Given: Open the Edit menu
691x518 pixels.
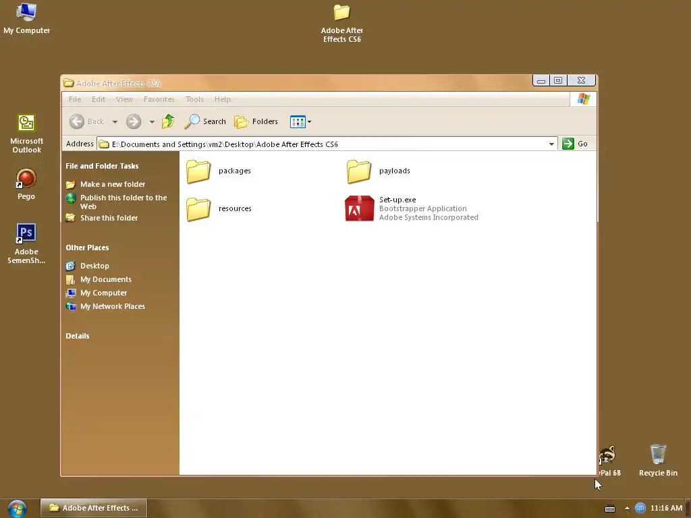Looking at the screenshot, I should pyautogui.click(x=99, y=99).
